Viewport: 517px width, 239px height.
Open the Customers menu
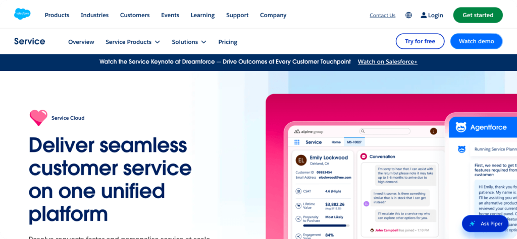(135, 15)
